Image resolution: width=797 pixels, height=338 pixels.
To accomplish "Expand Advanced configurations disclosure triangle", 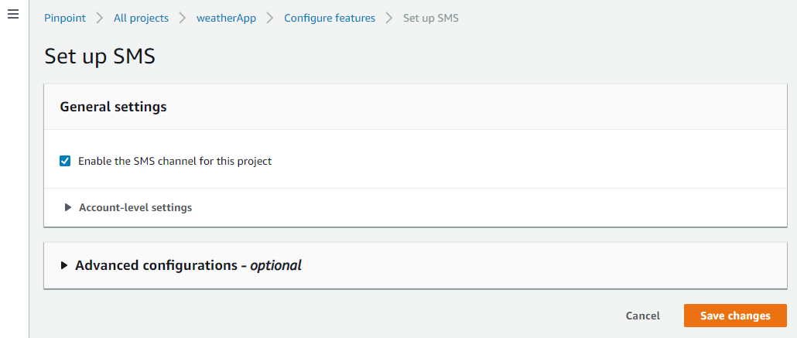I will click(64, 265).
